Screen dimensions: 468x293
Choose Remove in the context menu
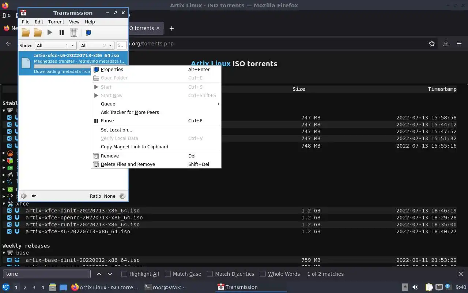click(156, 156)
